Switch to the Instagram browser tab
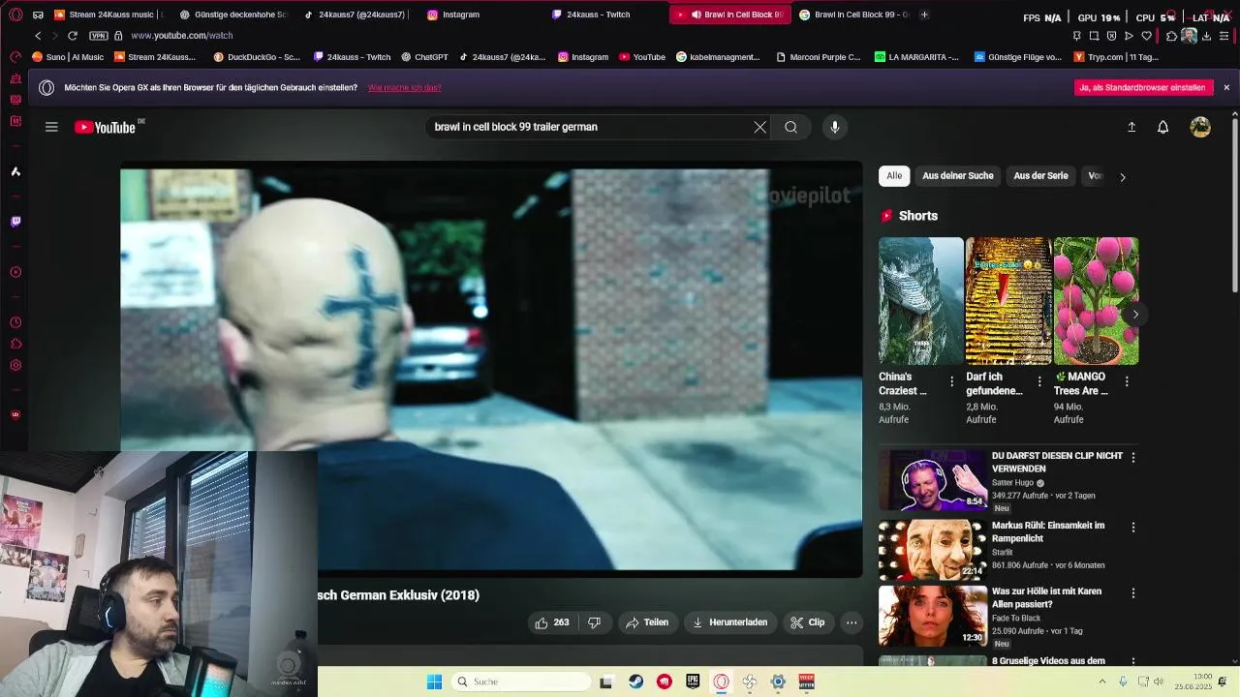 [460, 15]
